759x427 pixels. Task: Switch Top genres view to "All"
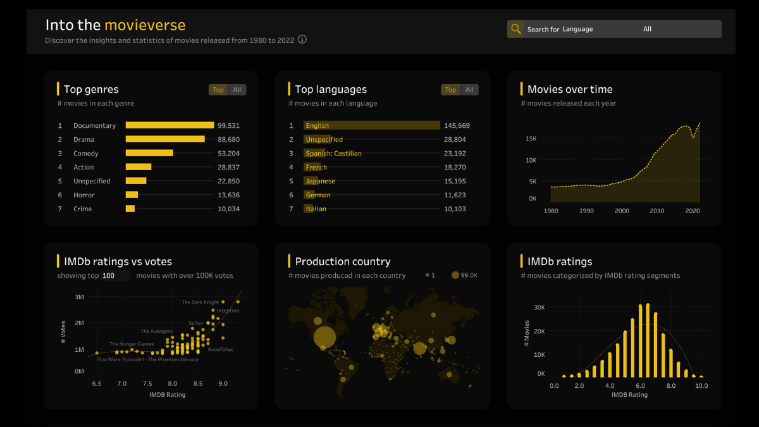(x=238, y=89)
